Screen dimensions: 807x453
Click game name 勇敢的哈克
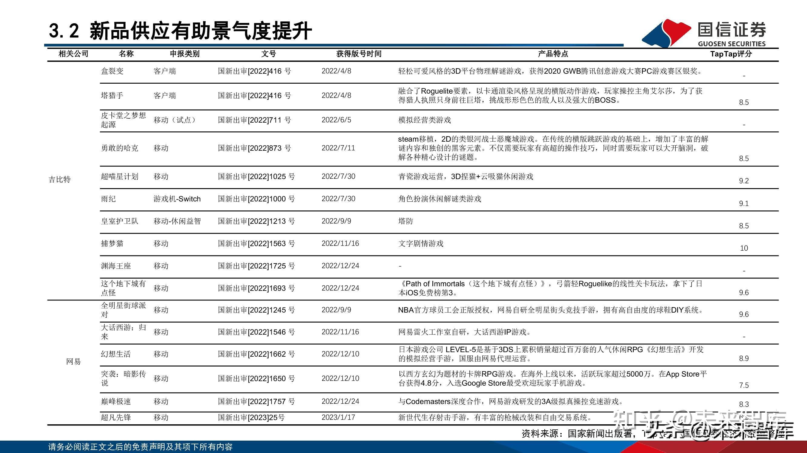click(x=120, y=148)
